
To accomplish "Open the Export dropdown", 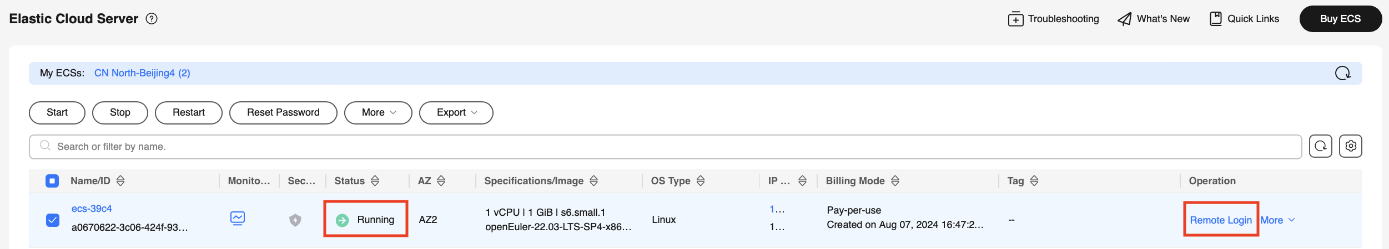I will pyautogui.click(x=456, y=113).
